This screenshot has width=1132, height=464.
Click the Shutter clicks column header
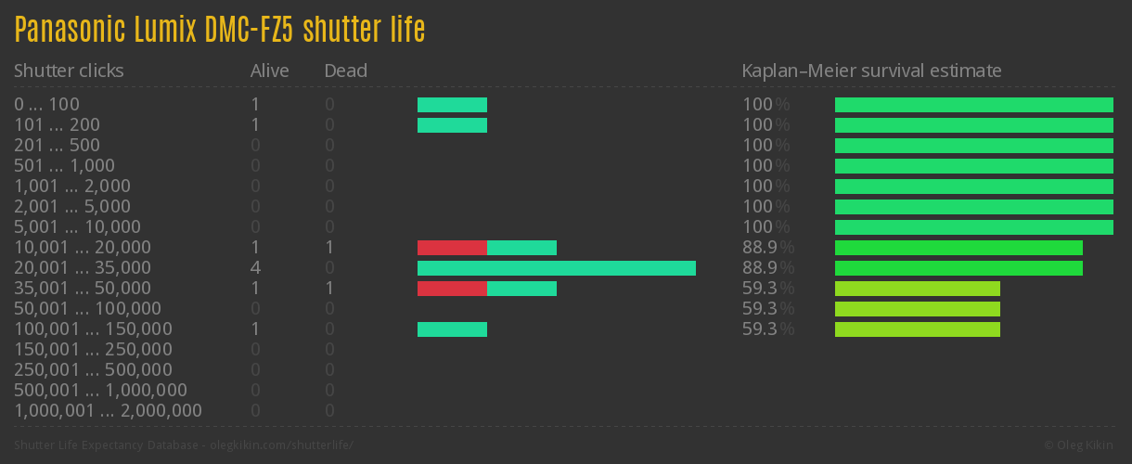coord(69,71)
